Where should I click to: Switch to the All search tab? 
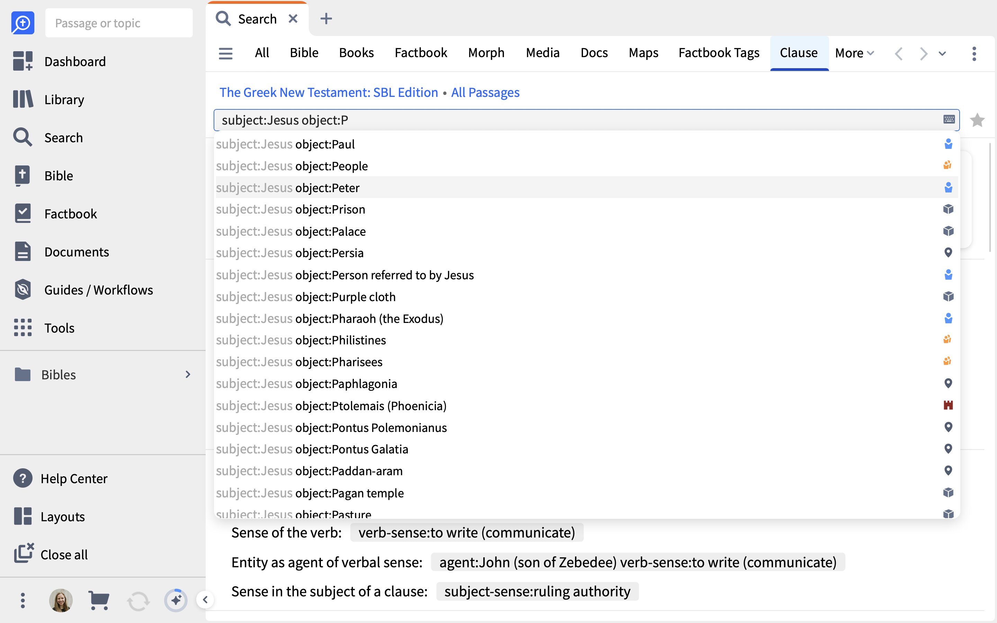tap(262, 53)
